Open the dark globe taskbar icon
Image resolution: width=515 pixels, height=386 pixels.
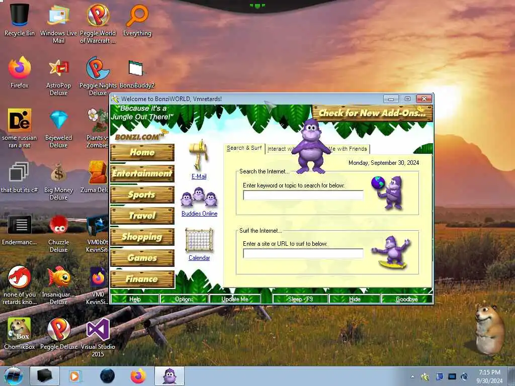107,376
